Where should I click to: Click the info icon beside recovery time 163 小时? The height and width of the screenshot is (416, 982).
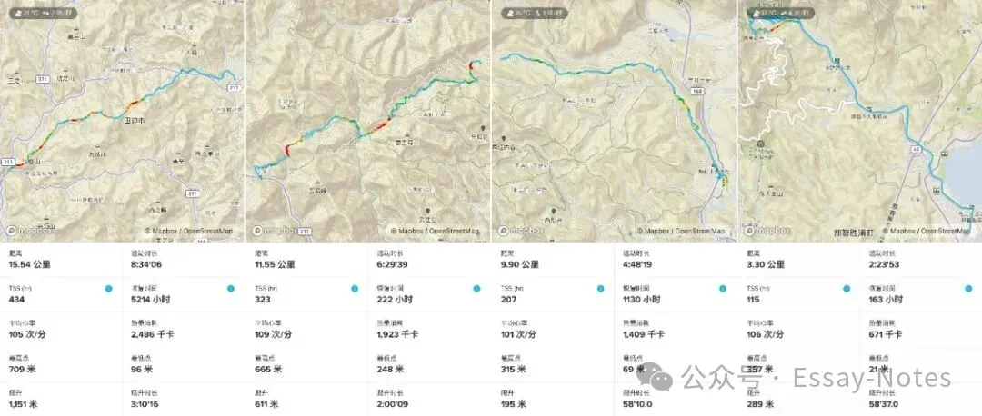point(967,288)
